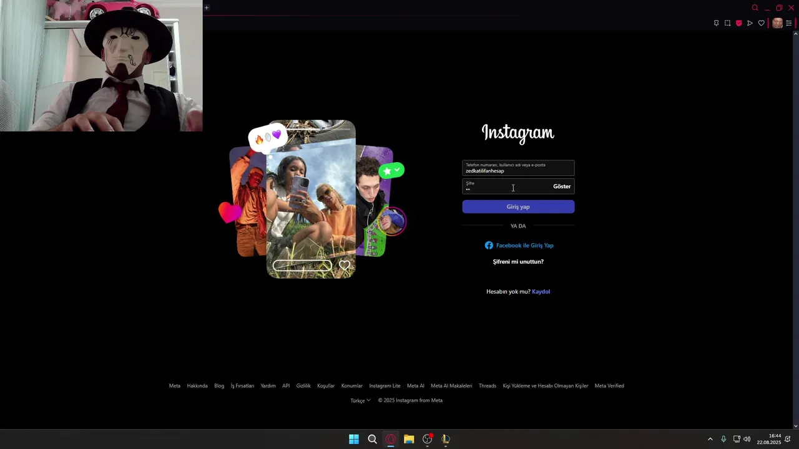Click the send flow arrow icon
799x449 pixels.
pyautogui.click(x=750, y=23)
